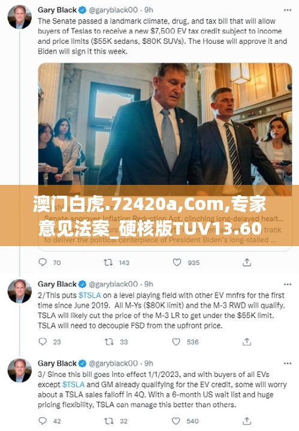299x431 pixels.
Task: Like the first tweet with 935 likes
Action: point(177,262)
